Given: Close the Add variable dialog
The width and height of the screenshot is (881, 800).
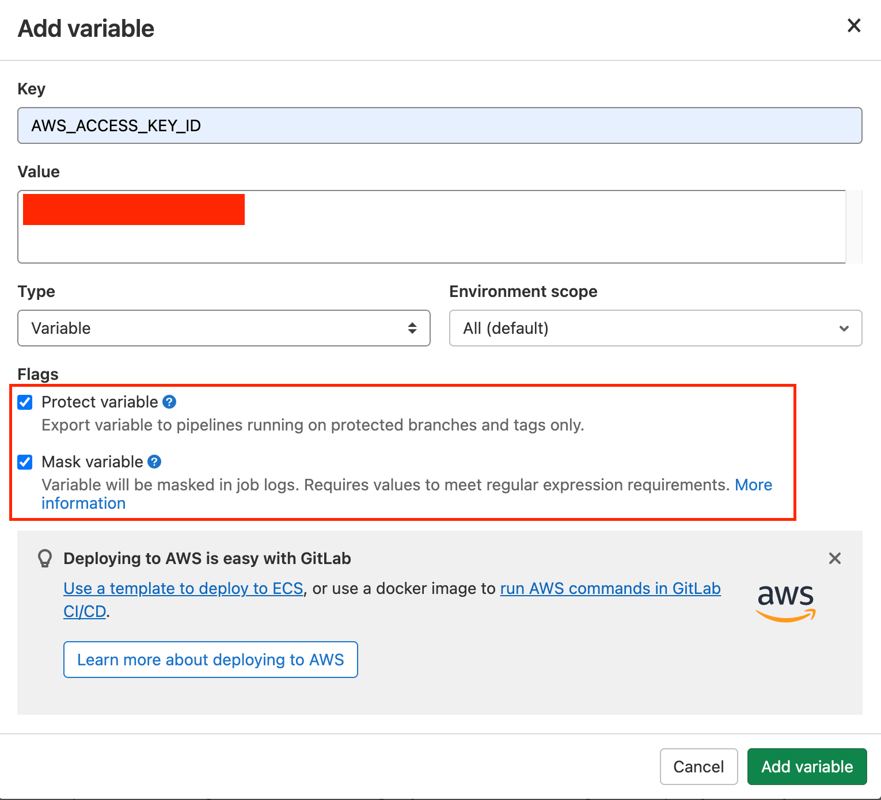Looking at the screenshot, I should pyautogui.click(x=854, y=25).
